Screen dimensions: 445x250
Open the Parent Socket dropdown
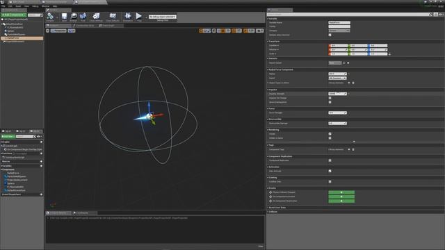(335, 63)
